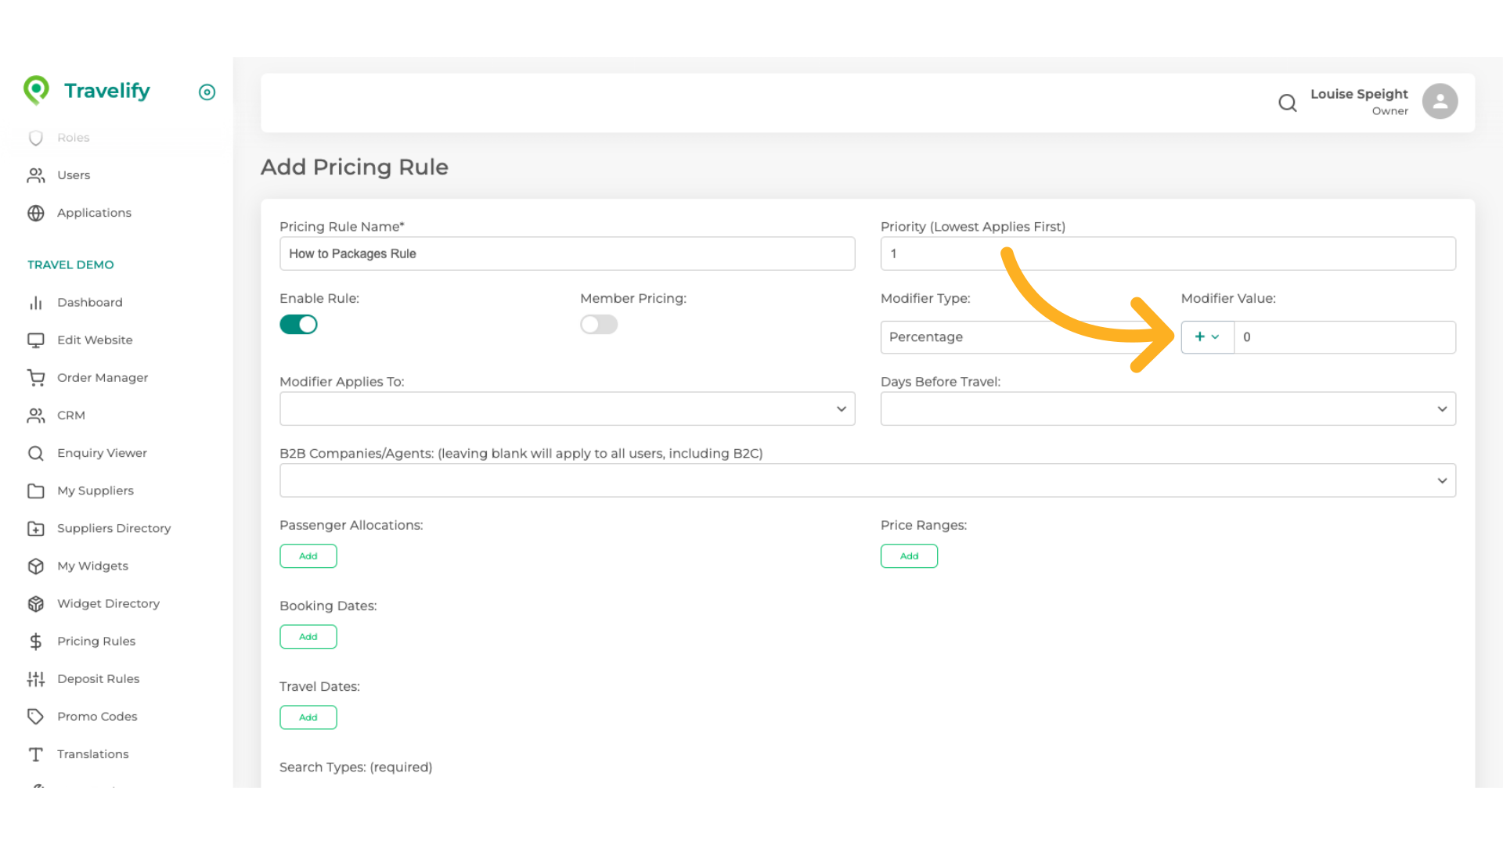Open Days Before Travel dropdown

pos(1167,409)
